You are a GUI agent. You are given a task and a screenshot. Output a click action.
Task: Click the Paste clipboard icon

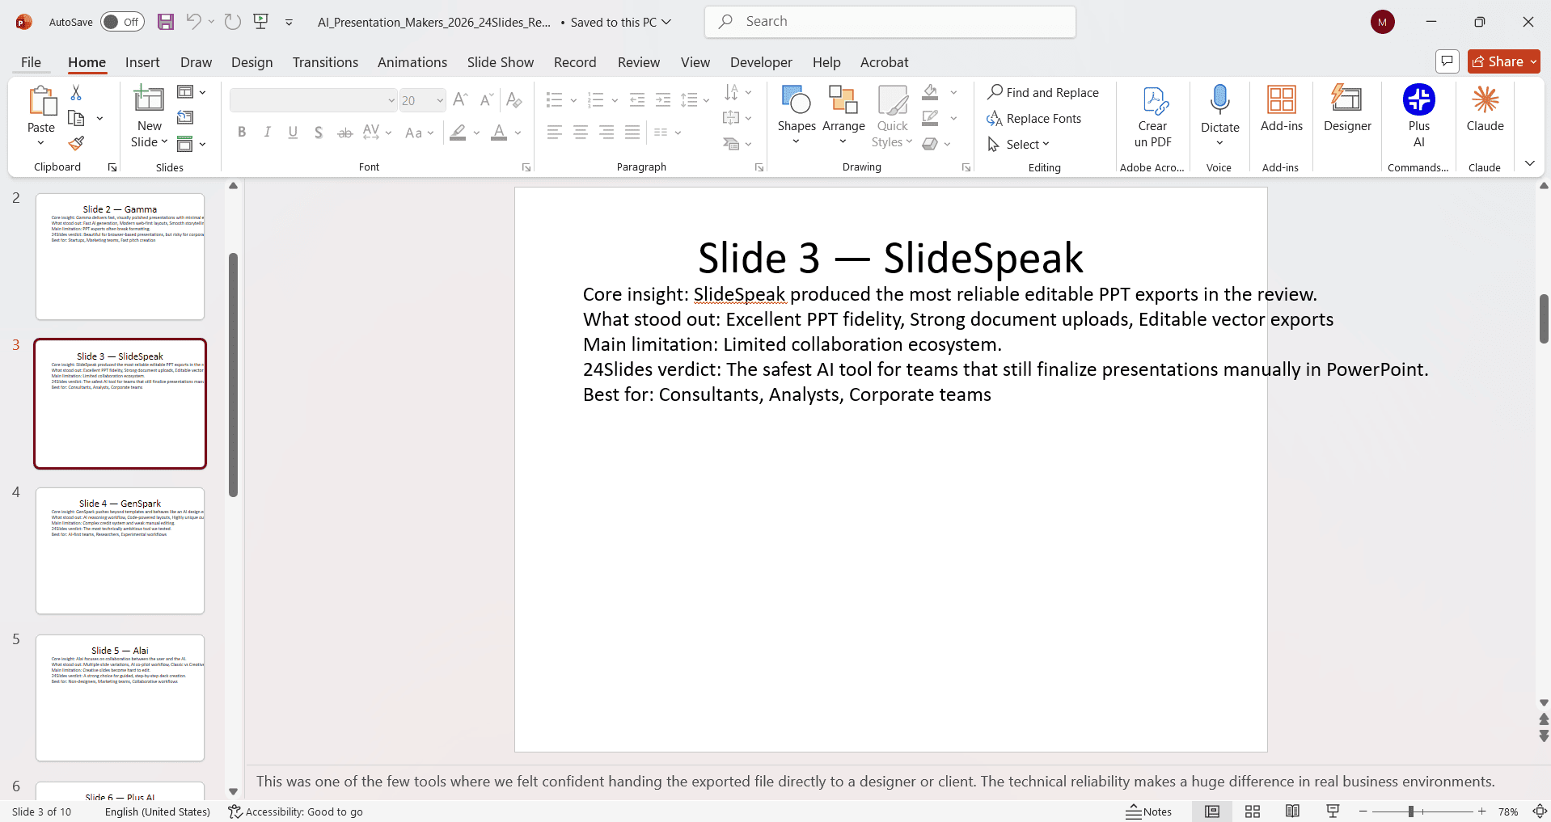click(x=41, y=102)
